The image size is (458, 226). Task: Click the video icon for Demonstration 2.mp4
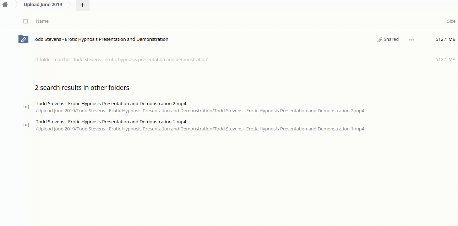coord(26,107)
